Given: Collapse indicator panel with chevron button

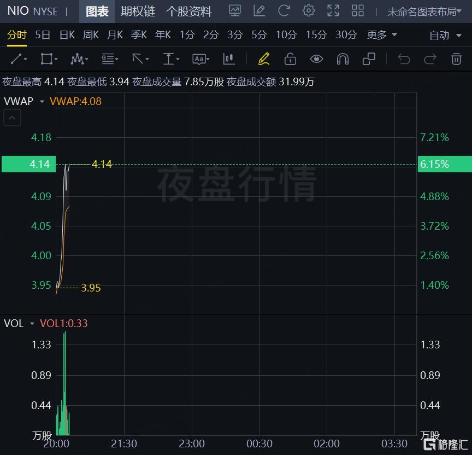Looking at the screenshot, I should pos(13,118).
